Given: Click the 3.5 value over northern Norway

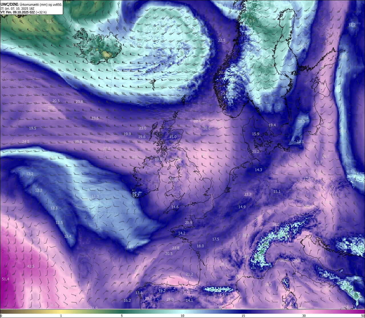Looking at the screenshot, I should (x=252, y=21).
